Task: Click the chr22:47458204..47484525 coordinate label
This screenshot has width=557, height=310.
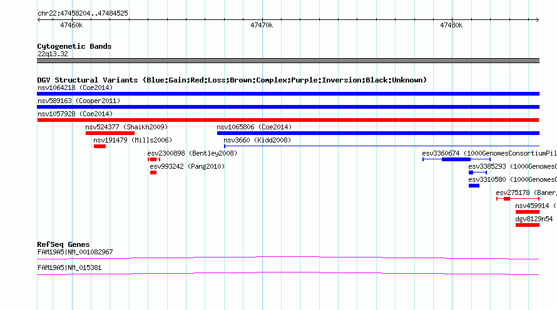Action: click(83, 13)
